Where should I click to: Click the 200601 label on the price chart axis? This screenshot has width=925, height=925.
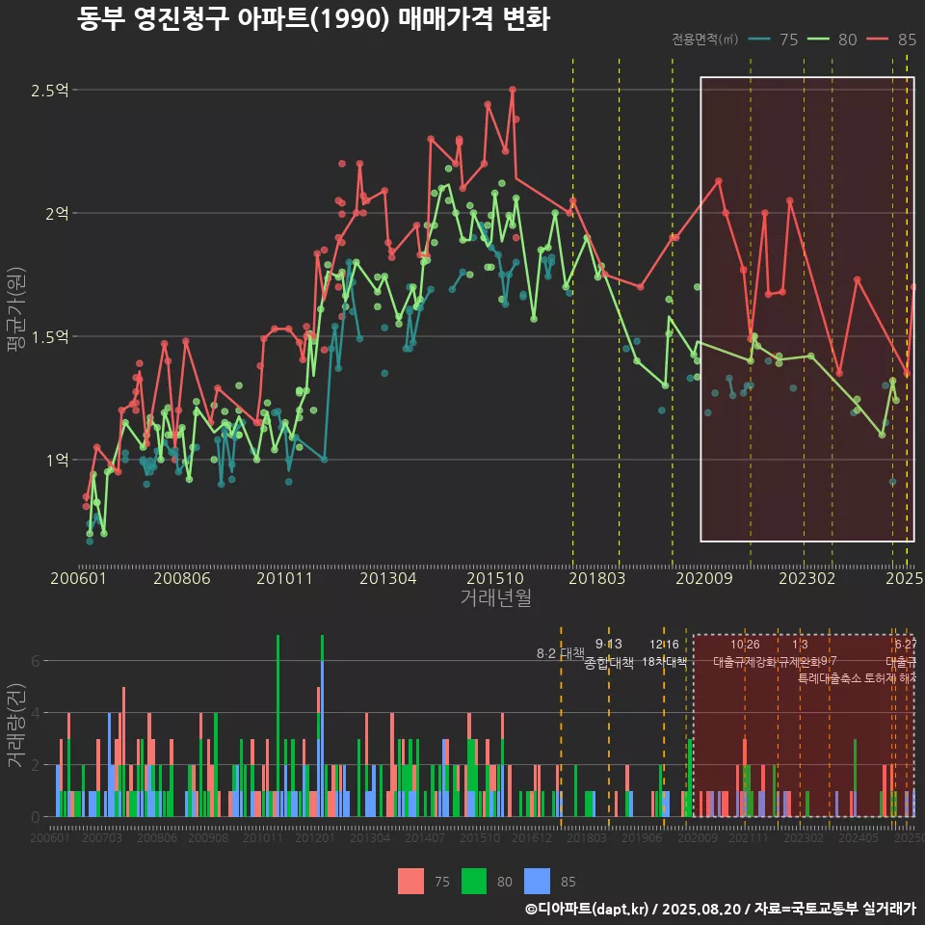tap(78, 578)
